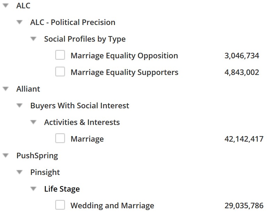The image size is (271, 218).
Task: Collapse the Alliant provider arrow
Action: click(6, 89)
